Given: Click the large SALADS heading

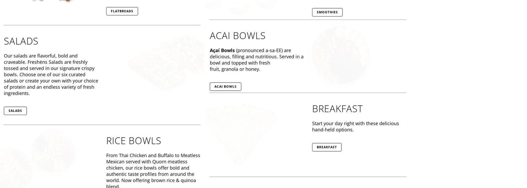Looking at the screenshot, I should point(21,41).
